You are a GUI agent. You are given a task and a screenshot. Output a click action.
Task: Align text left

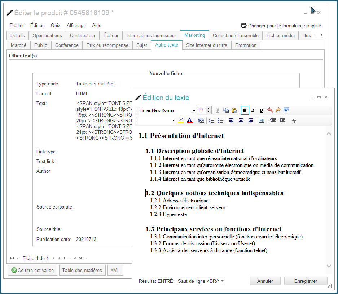(x=231, y=120)
